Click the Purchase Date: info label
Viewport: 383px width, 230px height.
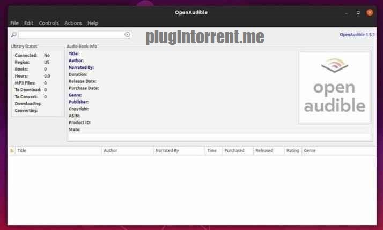(x=84, y=88)
